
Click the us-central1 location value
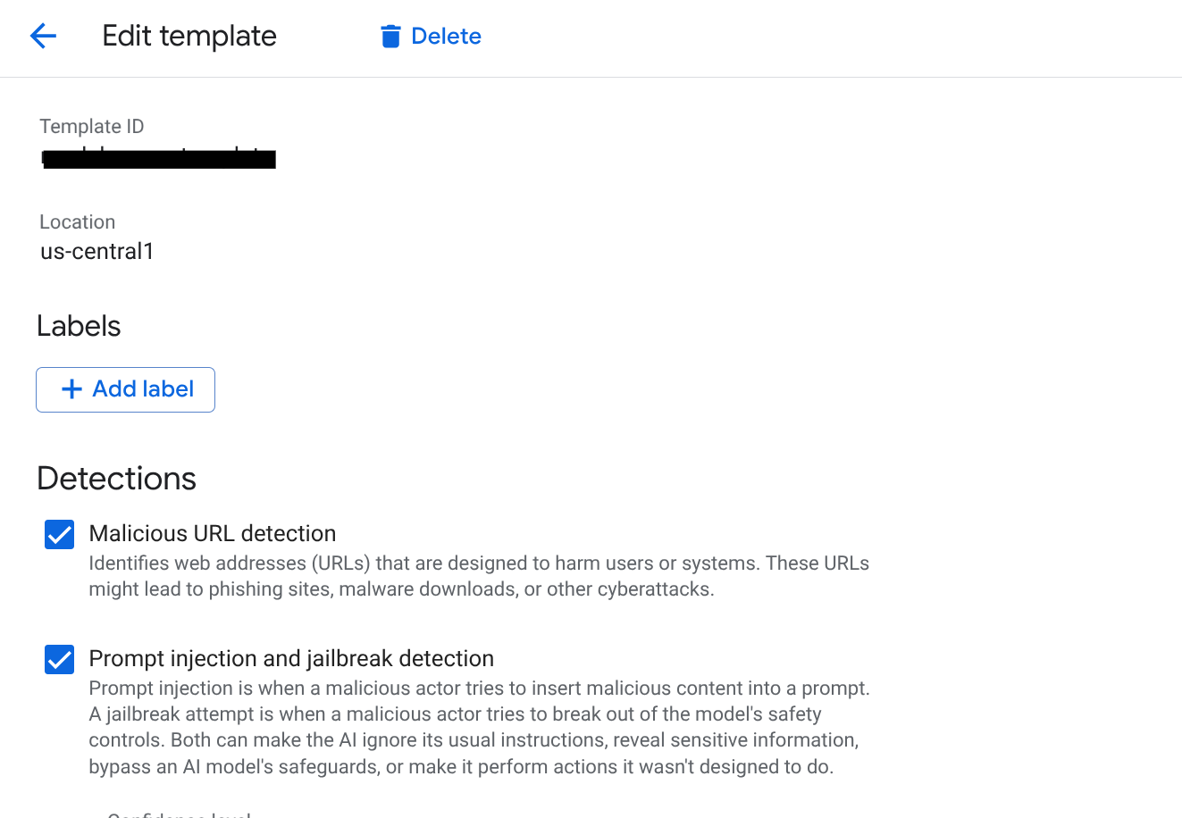coord(97,252)
